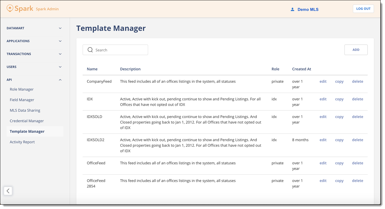Collapse the sidebar with the left arrow
The height and width of the screenshot is (209, 385).
coord(8,191)
